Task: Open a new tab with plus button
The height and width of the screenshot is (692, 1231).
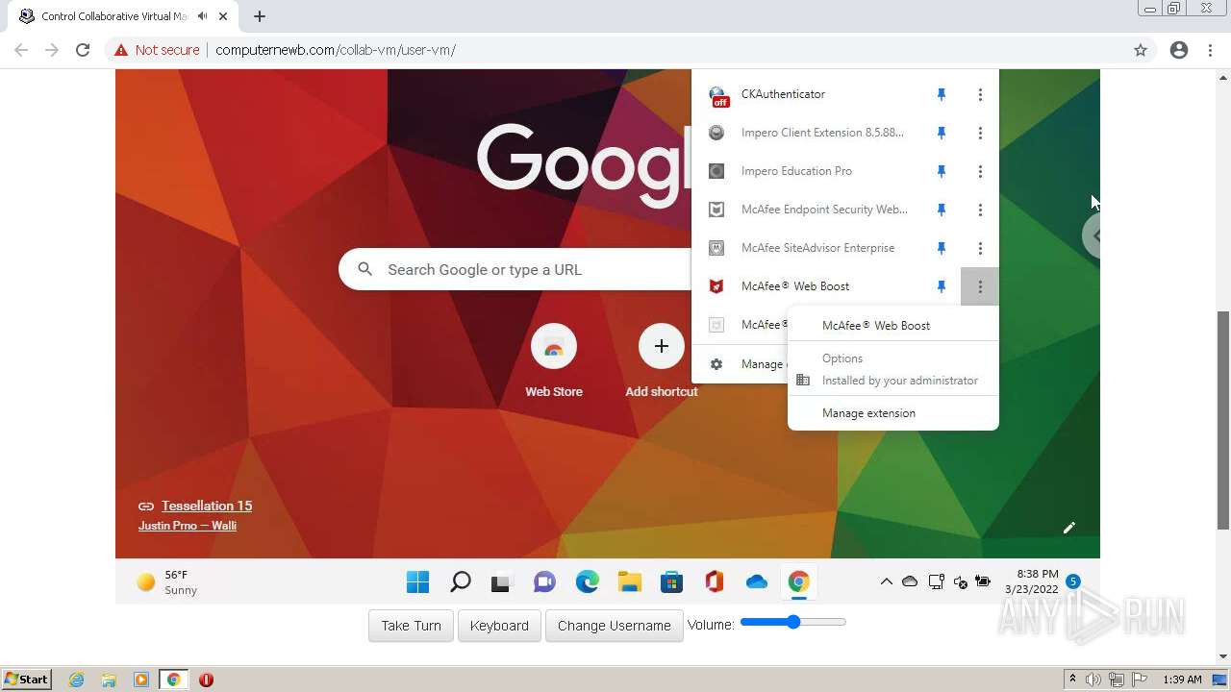Action: tap(260, 16)
